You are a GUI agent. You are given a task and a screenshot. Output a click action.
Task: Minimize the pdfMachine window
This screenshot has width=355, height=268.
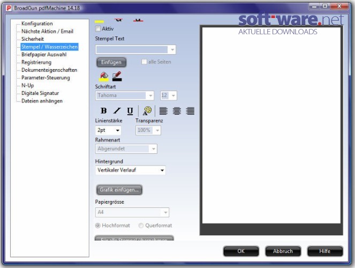click(314, 6)
